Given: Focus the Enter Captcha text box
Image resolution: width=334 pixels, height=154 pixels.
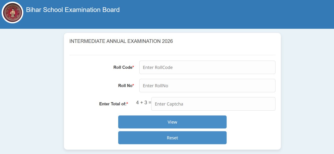Looking at the screenshot, I should point(213,104).
